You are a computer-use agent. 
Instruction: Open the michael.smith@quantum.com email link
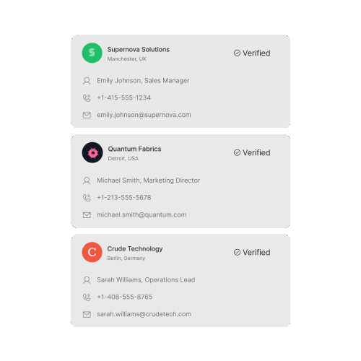(142, 214)
